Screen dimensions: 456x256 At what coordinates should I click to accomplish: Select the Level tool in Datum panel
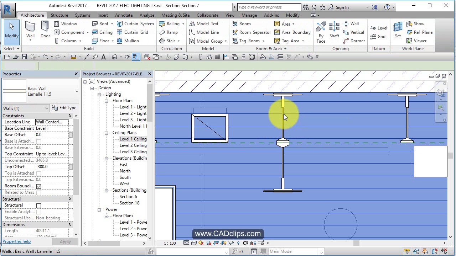point(379,28)
